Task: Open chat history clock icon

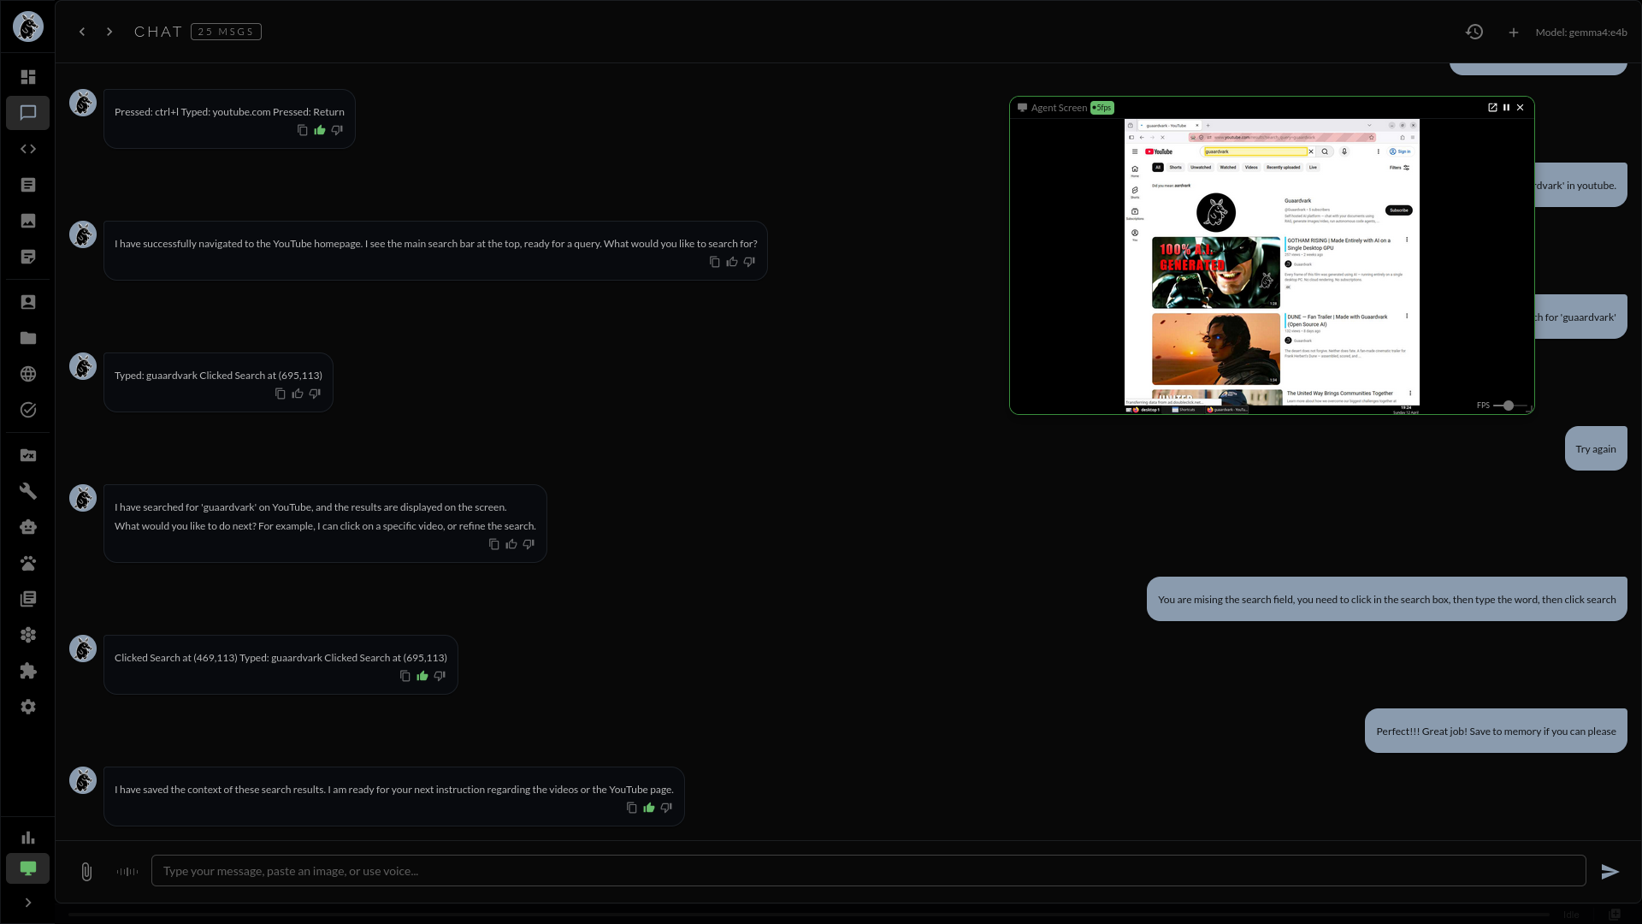Action: [1474, 32]
